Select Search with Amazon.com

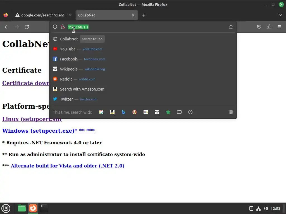(x=143, y=89)
